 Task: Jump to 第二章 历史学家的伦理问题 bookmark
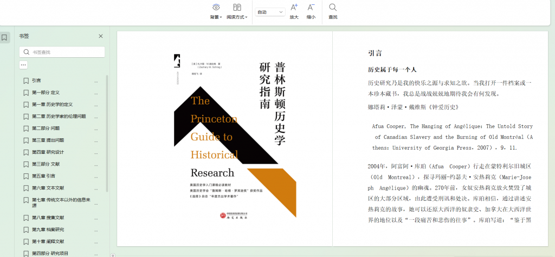point(59,117)
